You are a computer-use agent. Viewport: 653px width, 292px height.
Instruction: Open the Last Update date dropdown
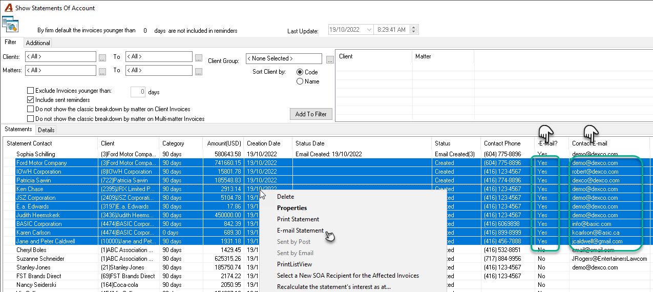pyautogui.click(x=369, y=30)
